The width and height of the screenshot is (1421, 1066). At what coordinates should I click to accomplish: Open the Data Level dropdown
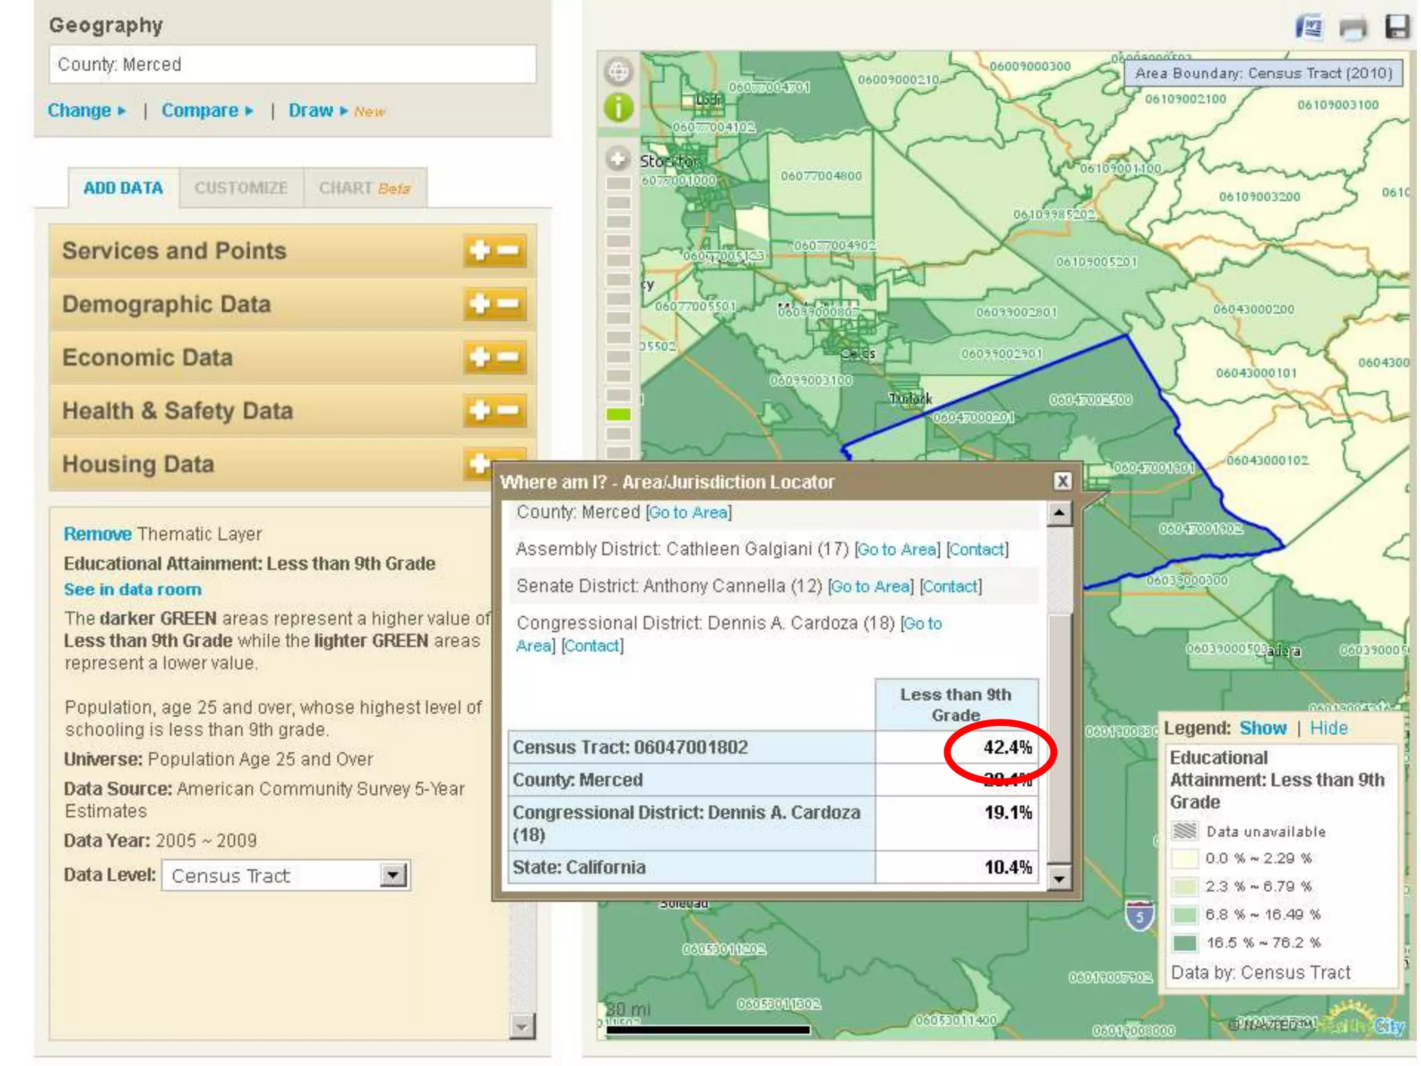[393, 875]
